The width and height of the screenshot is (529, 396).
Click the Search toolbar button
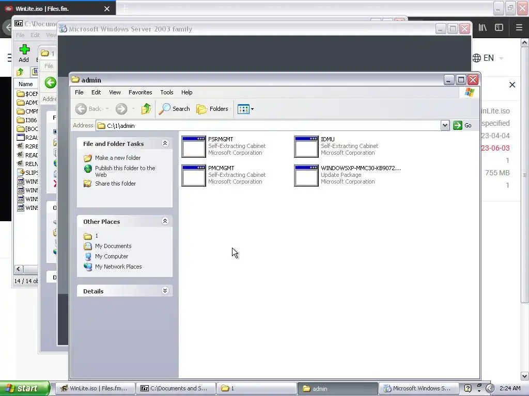[x=175, y=109]
